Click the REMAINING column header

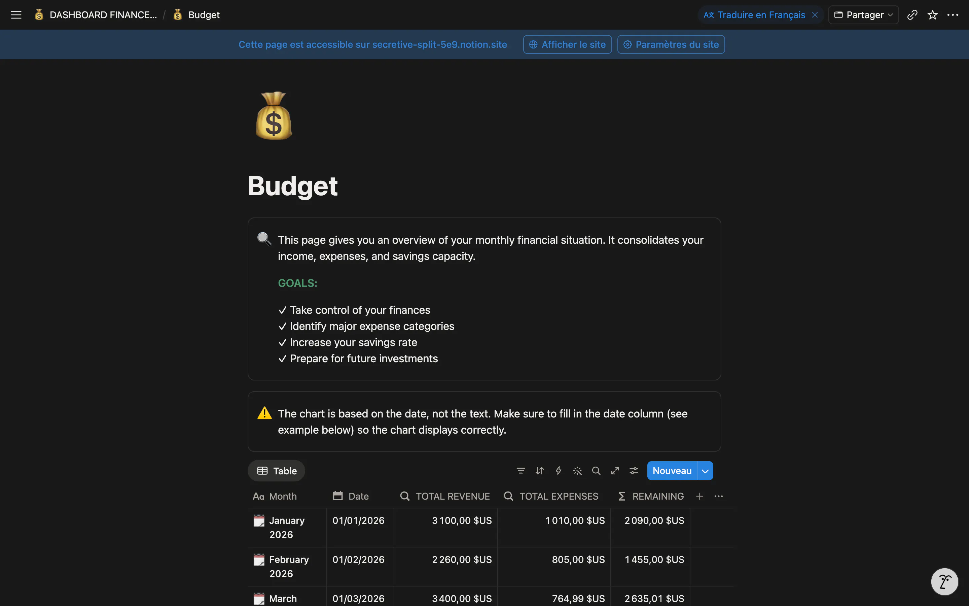(651, 496)
